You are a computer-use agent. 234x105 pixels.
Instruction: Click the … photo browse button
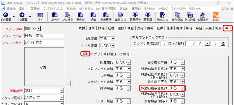click(x=68, y=84)
